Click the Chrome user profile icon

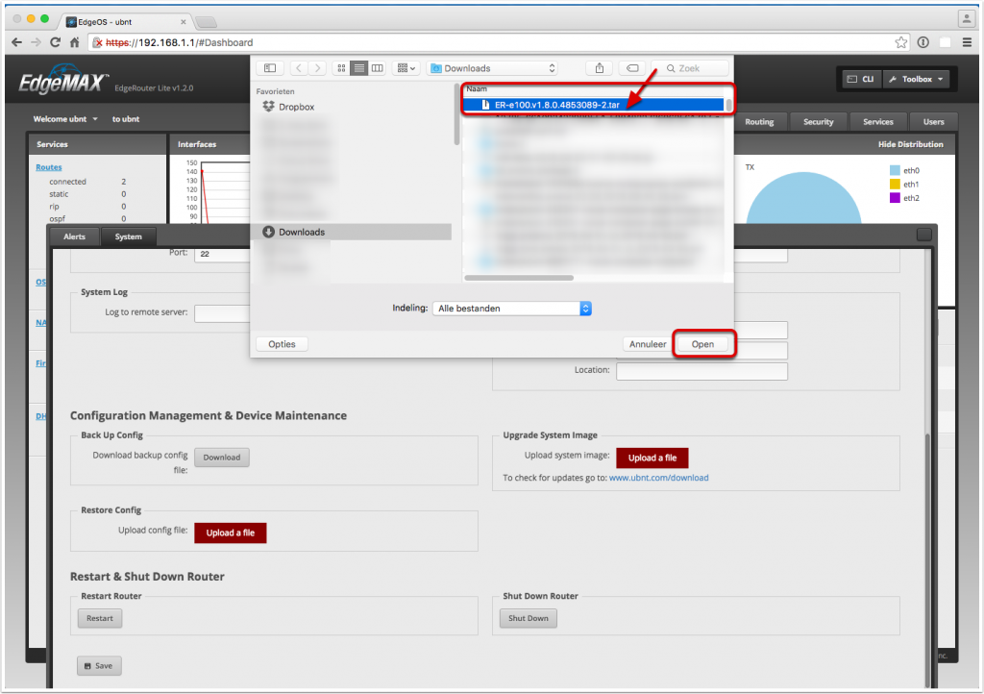coord(967,19)
